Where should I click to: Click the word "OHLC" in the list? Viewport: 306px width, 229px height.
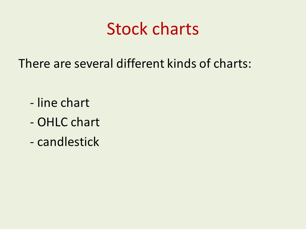tap(53, 122)
